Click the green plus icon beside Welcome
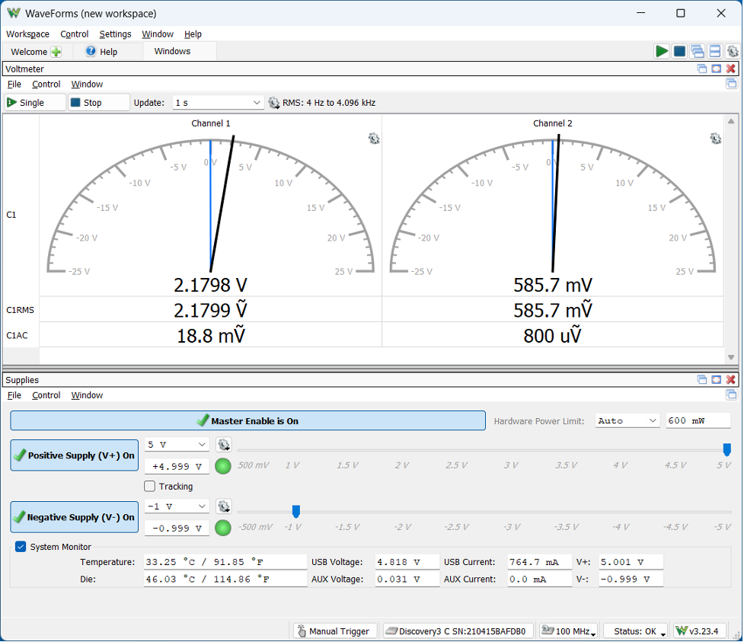Viewport: 744px width, 642px height. [x=56, y=52]
